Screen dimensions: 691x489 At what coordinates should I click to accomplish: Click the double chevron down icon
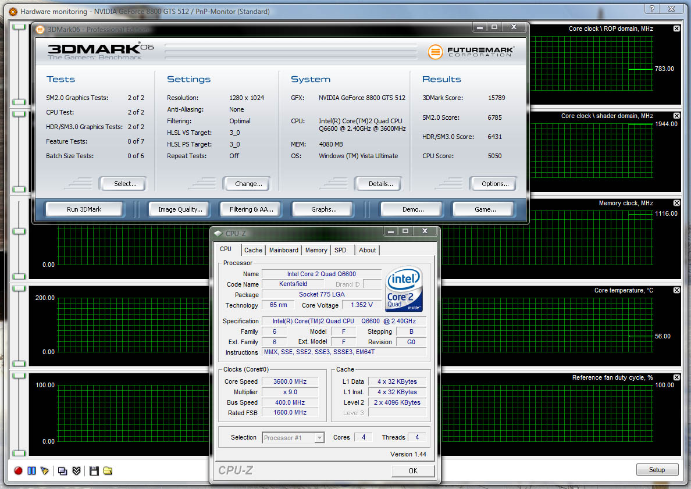pyautogui.click(x=76, y=471)
